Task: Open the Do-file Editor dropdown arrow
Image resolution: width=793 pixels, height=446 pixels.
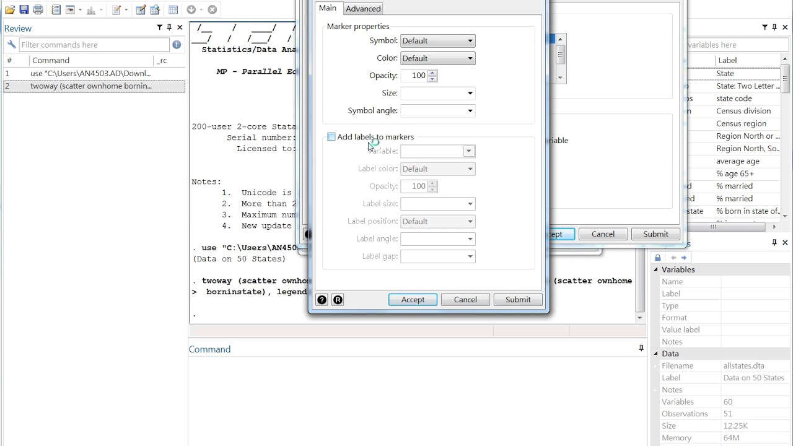Action: [x=126, y=9]
